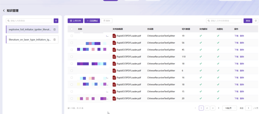Focus the file name search input field

coord(224,21)
